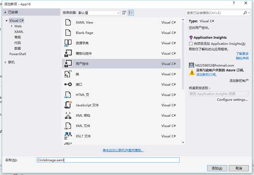Click the template list scrollbar thumb

[183, 55]
